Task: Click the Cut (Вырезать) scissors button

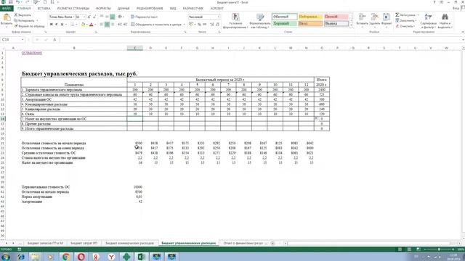Action: (x=23, y=15)
